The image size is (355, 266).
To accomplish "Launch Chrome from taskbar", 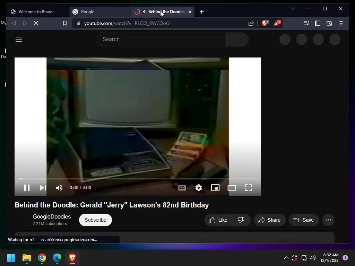I will click(42, 258).
